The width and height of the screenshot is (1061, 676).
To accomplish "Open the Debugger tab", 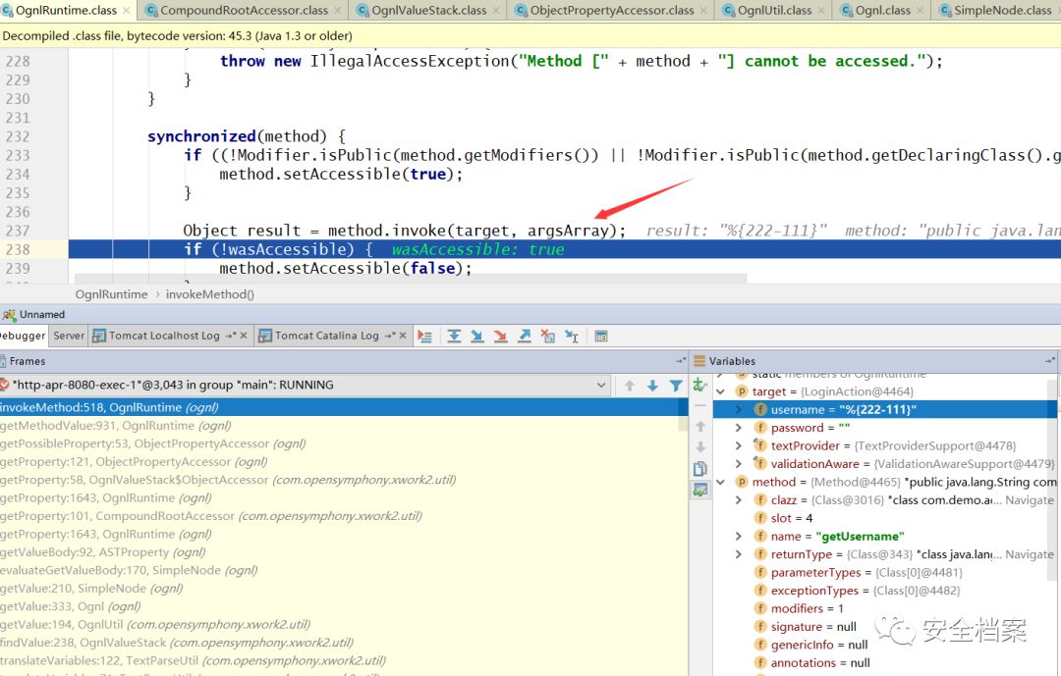I will 22,336.
